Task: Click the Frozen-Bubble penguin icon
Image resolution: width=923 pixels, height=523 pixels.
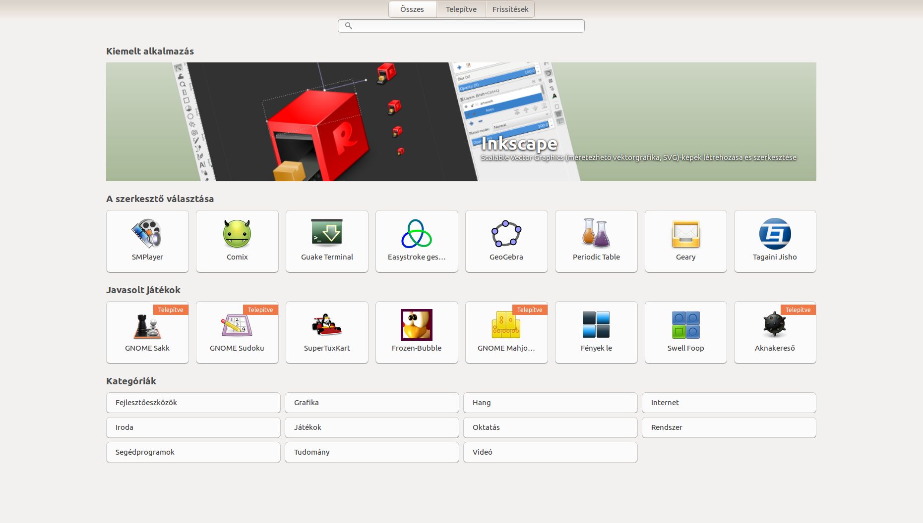Action: coord(417,325)
